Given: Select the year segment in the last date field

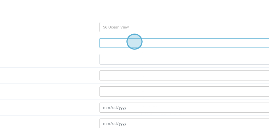Looking at the screenshot, I should pyautogui.click(x=122, y=124).
